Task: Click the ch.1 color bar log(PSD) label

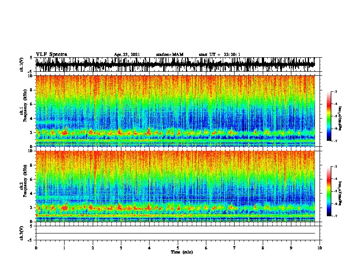Action: pos(340,119)
